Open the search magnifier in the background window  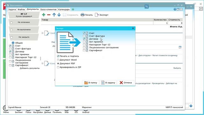coord(201,9)
